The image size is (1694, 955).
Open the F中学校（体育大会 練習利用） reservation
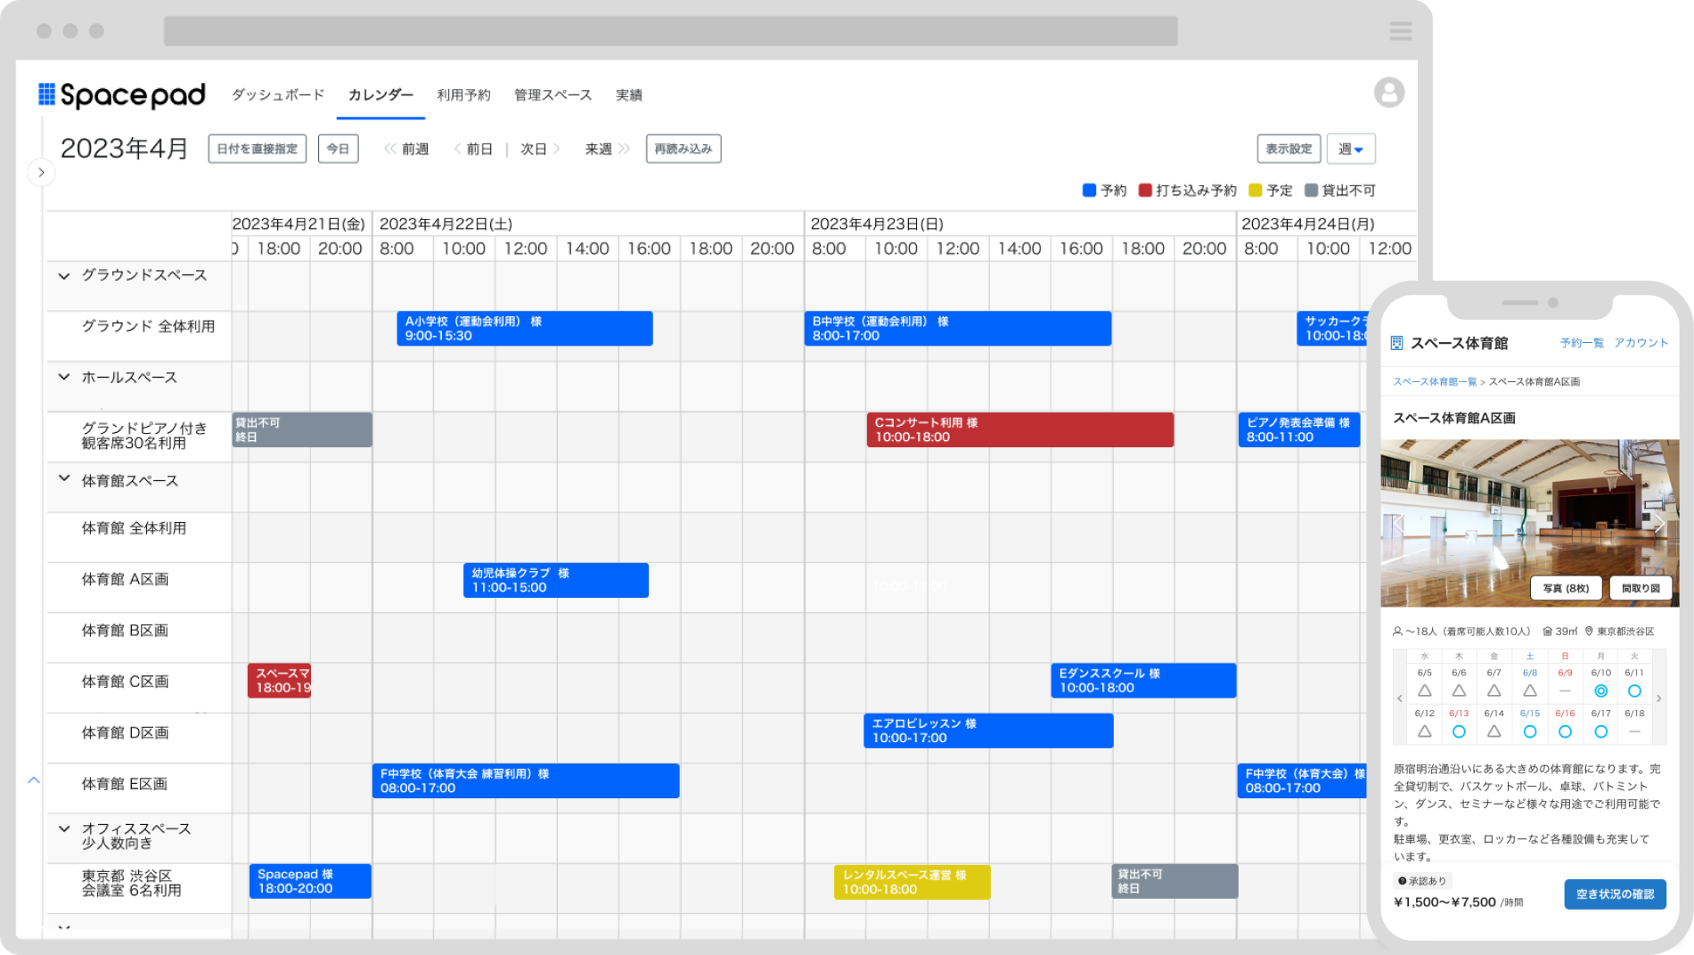(x=526, y=780)
